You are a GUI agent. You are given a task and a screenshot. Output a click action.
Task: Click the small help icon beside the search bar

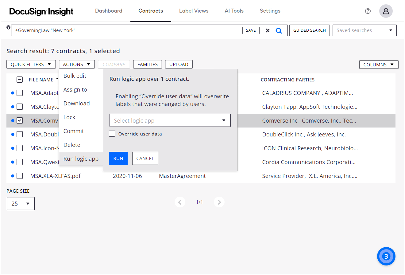[8, 27]
